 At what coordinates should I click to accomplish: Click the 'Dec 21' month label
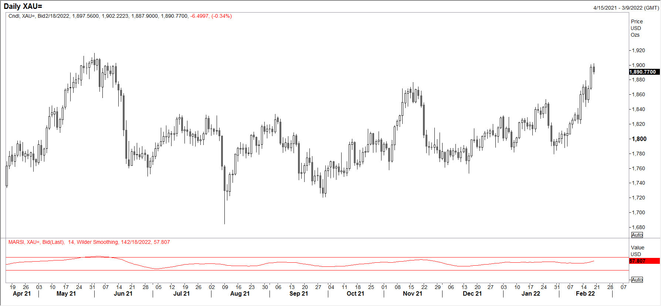tap(472, 293)
